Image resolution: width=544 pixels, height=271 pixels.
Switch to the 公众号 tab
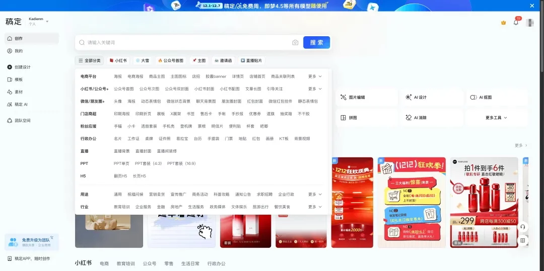tap(150, 263)
